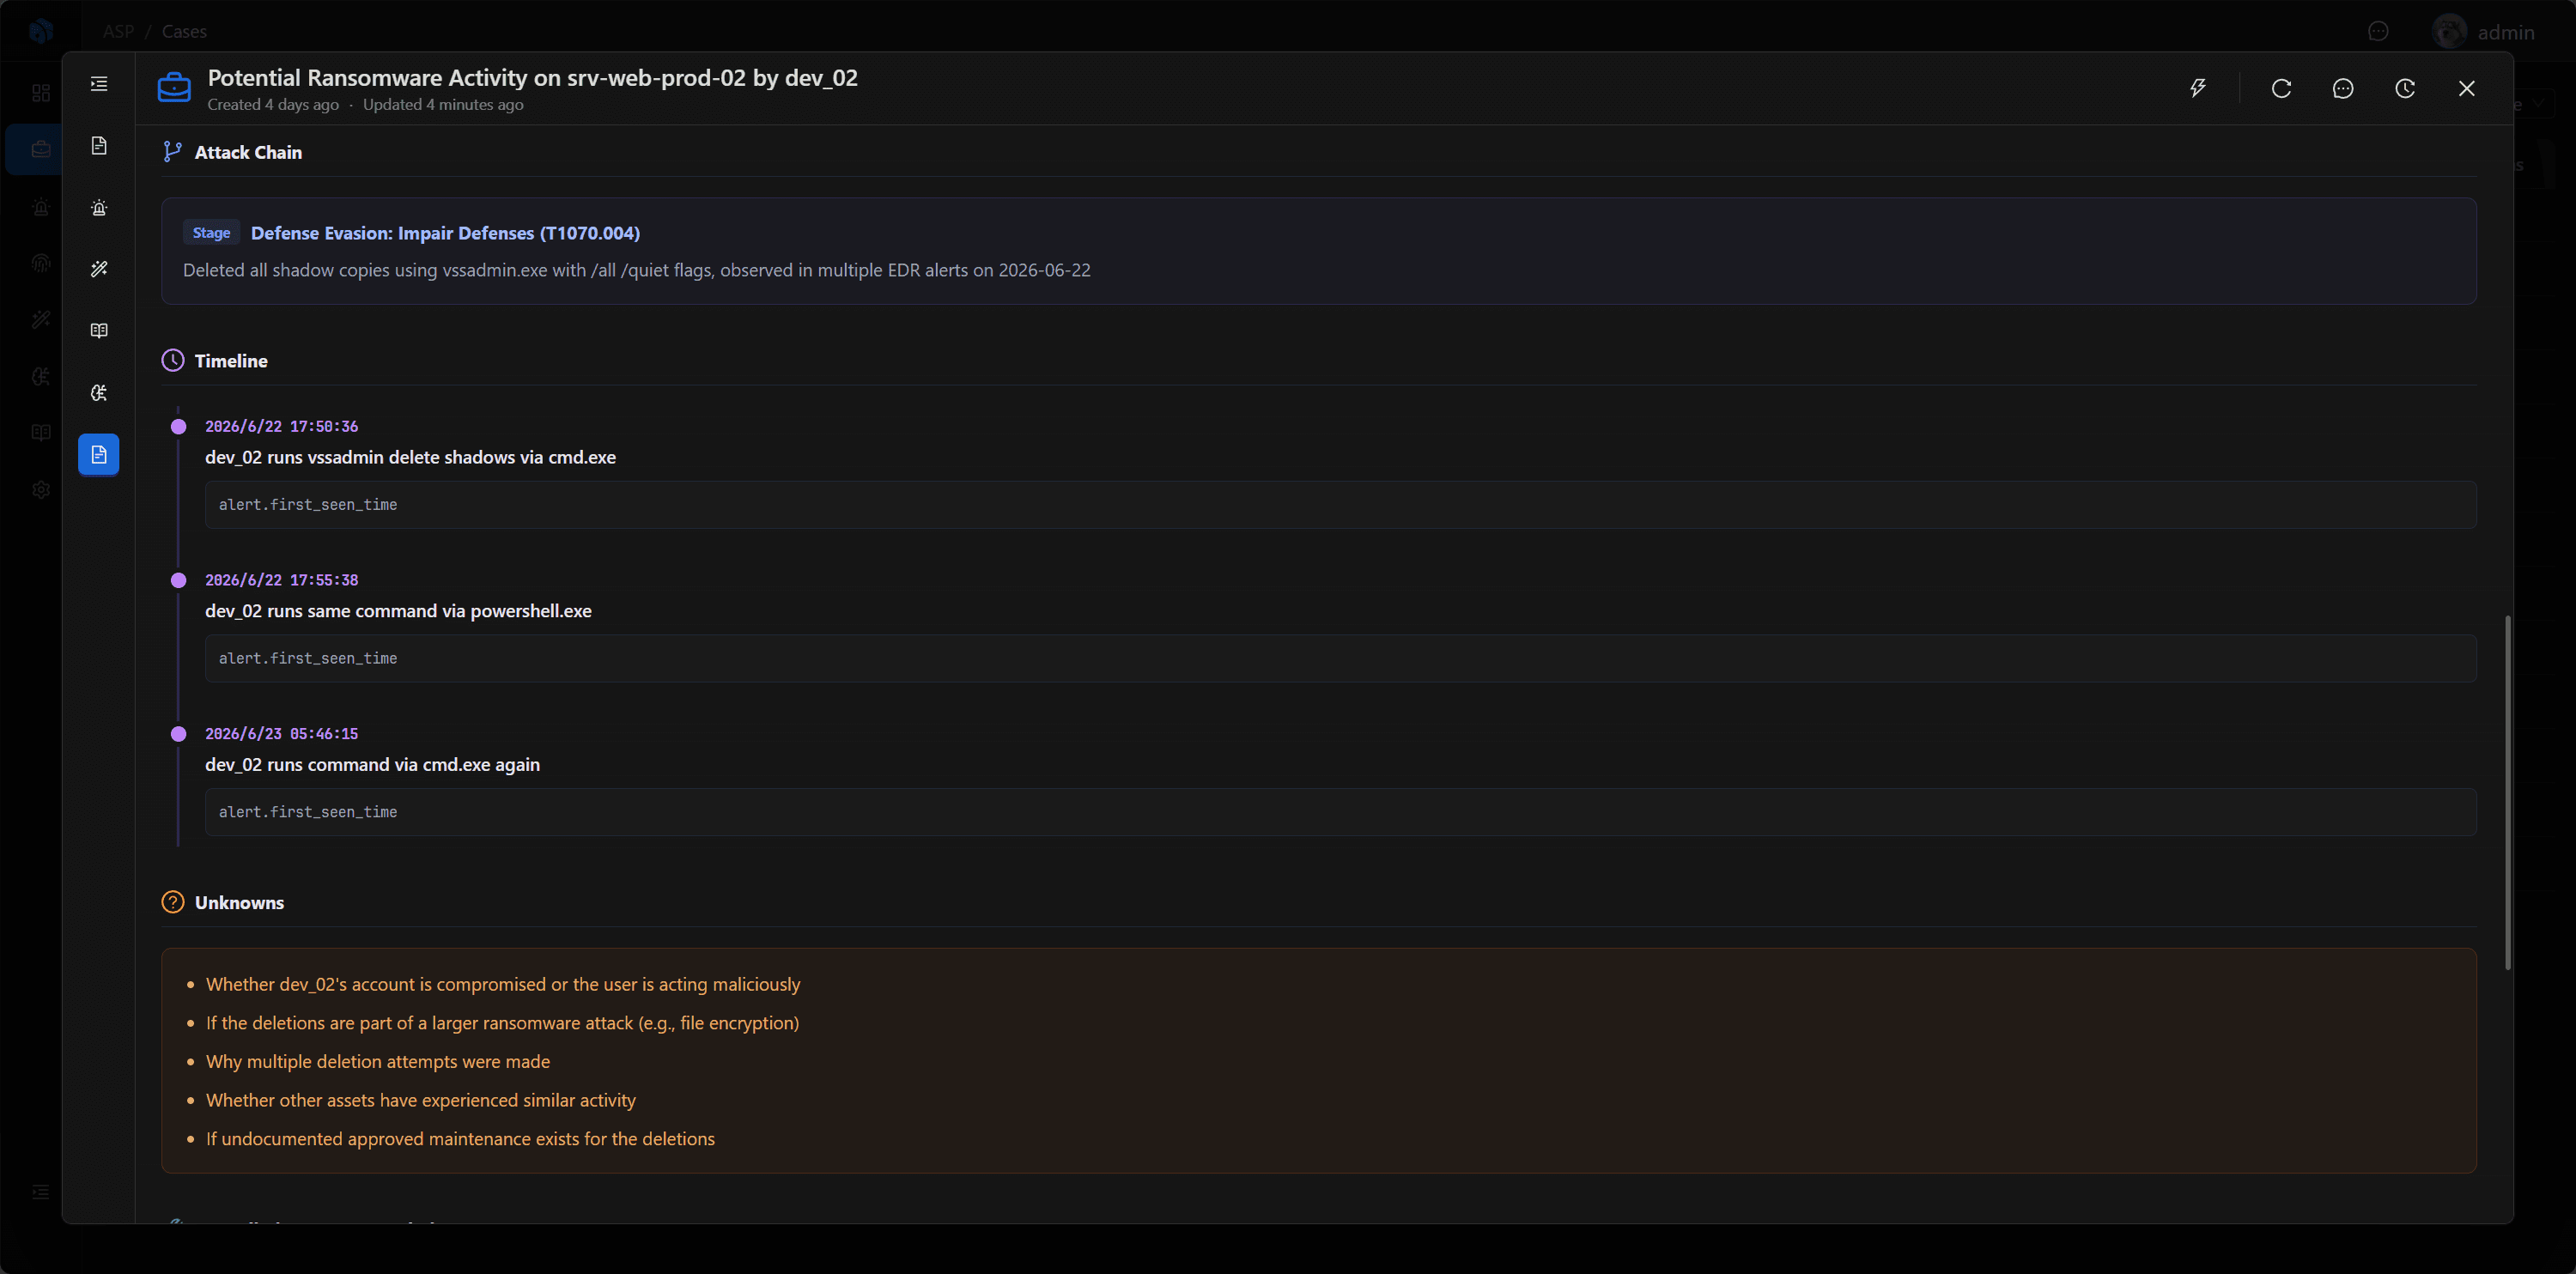The image size is (2576, 1274).
Task: Open the admin user menu
Action: (x=2484, y=32)
